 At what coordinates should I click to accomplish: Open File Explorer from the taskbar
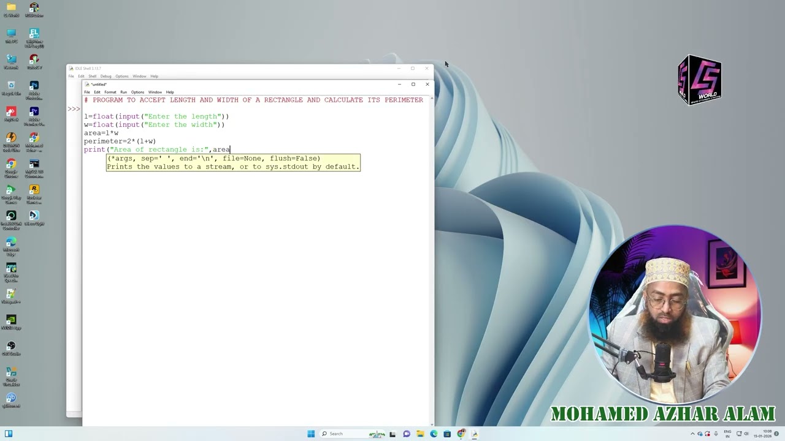(x=420, y=434)
